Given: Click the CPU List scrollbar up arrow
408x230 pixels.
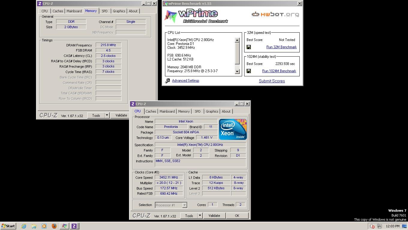Looking at the screenshot, I should pyautogui.click(x=237, y=40).
